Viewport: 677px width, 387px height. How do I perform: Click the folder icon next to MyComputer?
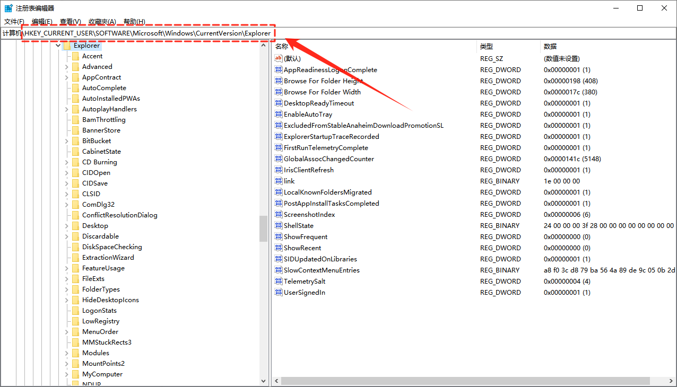pyautogui.click(x=75, y=374)
